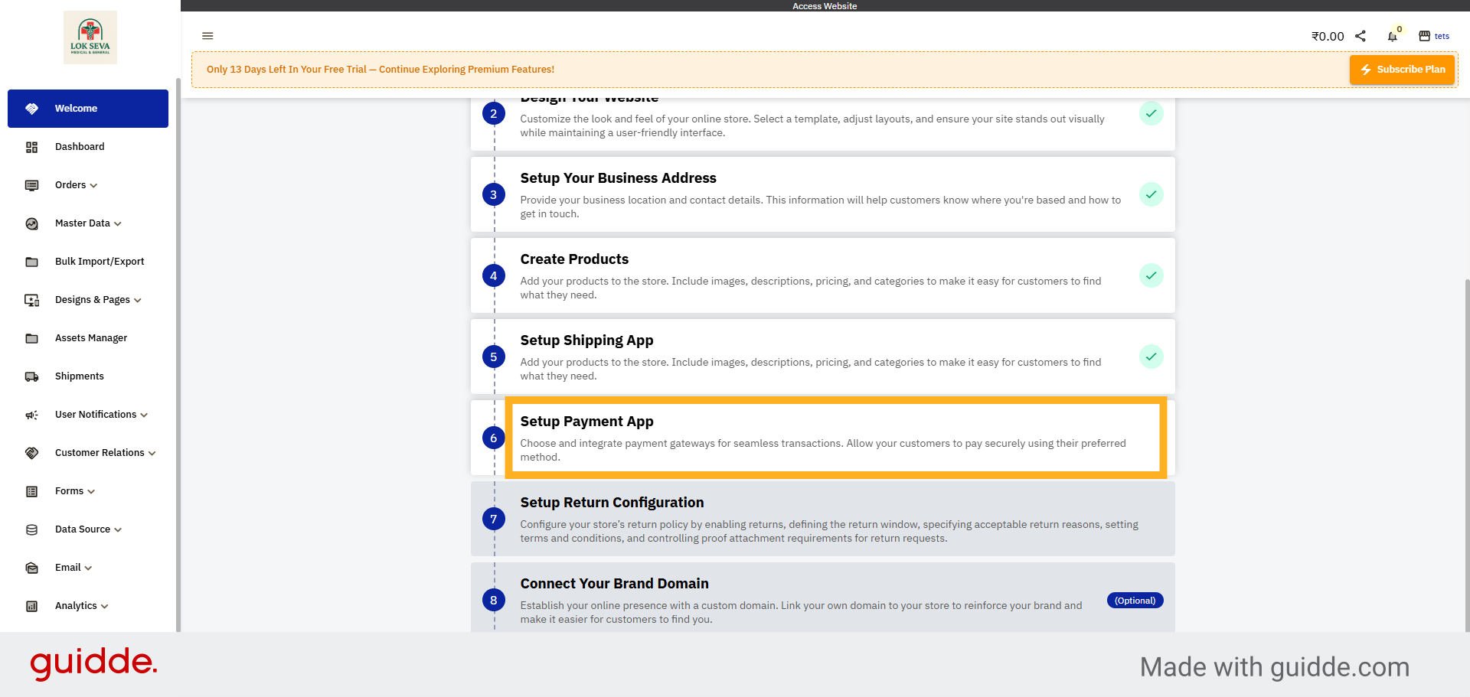
Task: Open Setup Your Business Address step
Action: tap(823, 194)
